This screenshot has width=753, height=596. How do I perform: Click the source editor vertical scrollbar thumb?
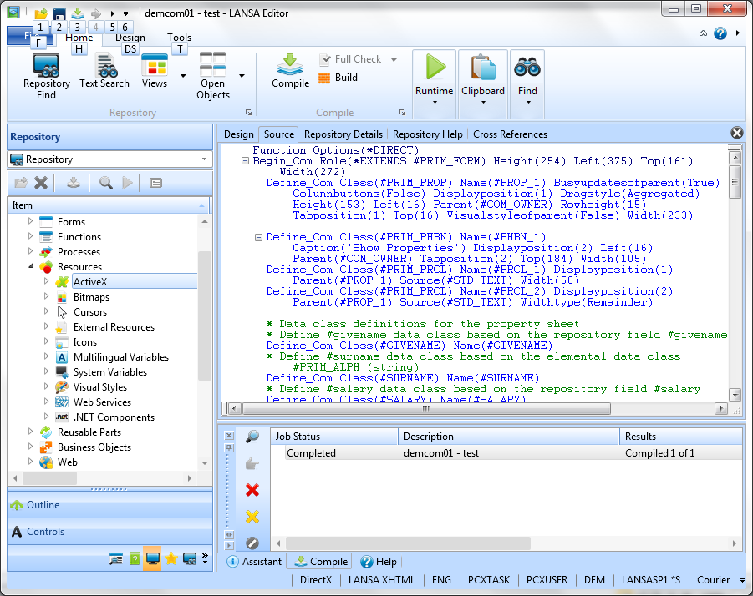pyautogui.click(x=735, y=180)
